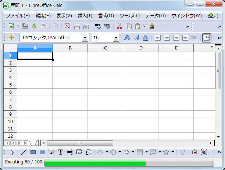Center cell content horizontally

click(167, 38)
